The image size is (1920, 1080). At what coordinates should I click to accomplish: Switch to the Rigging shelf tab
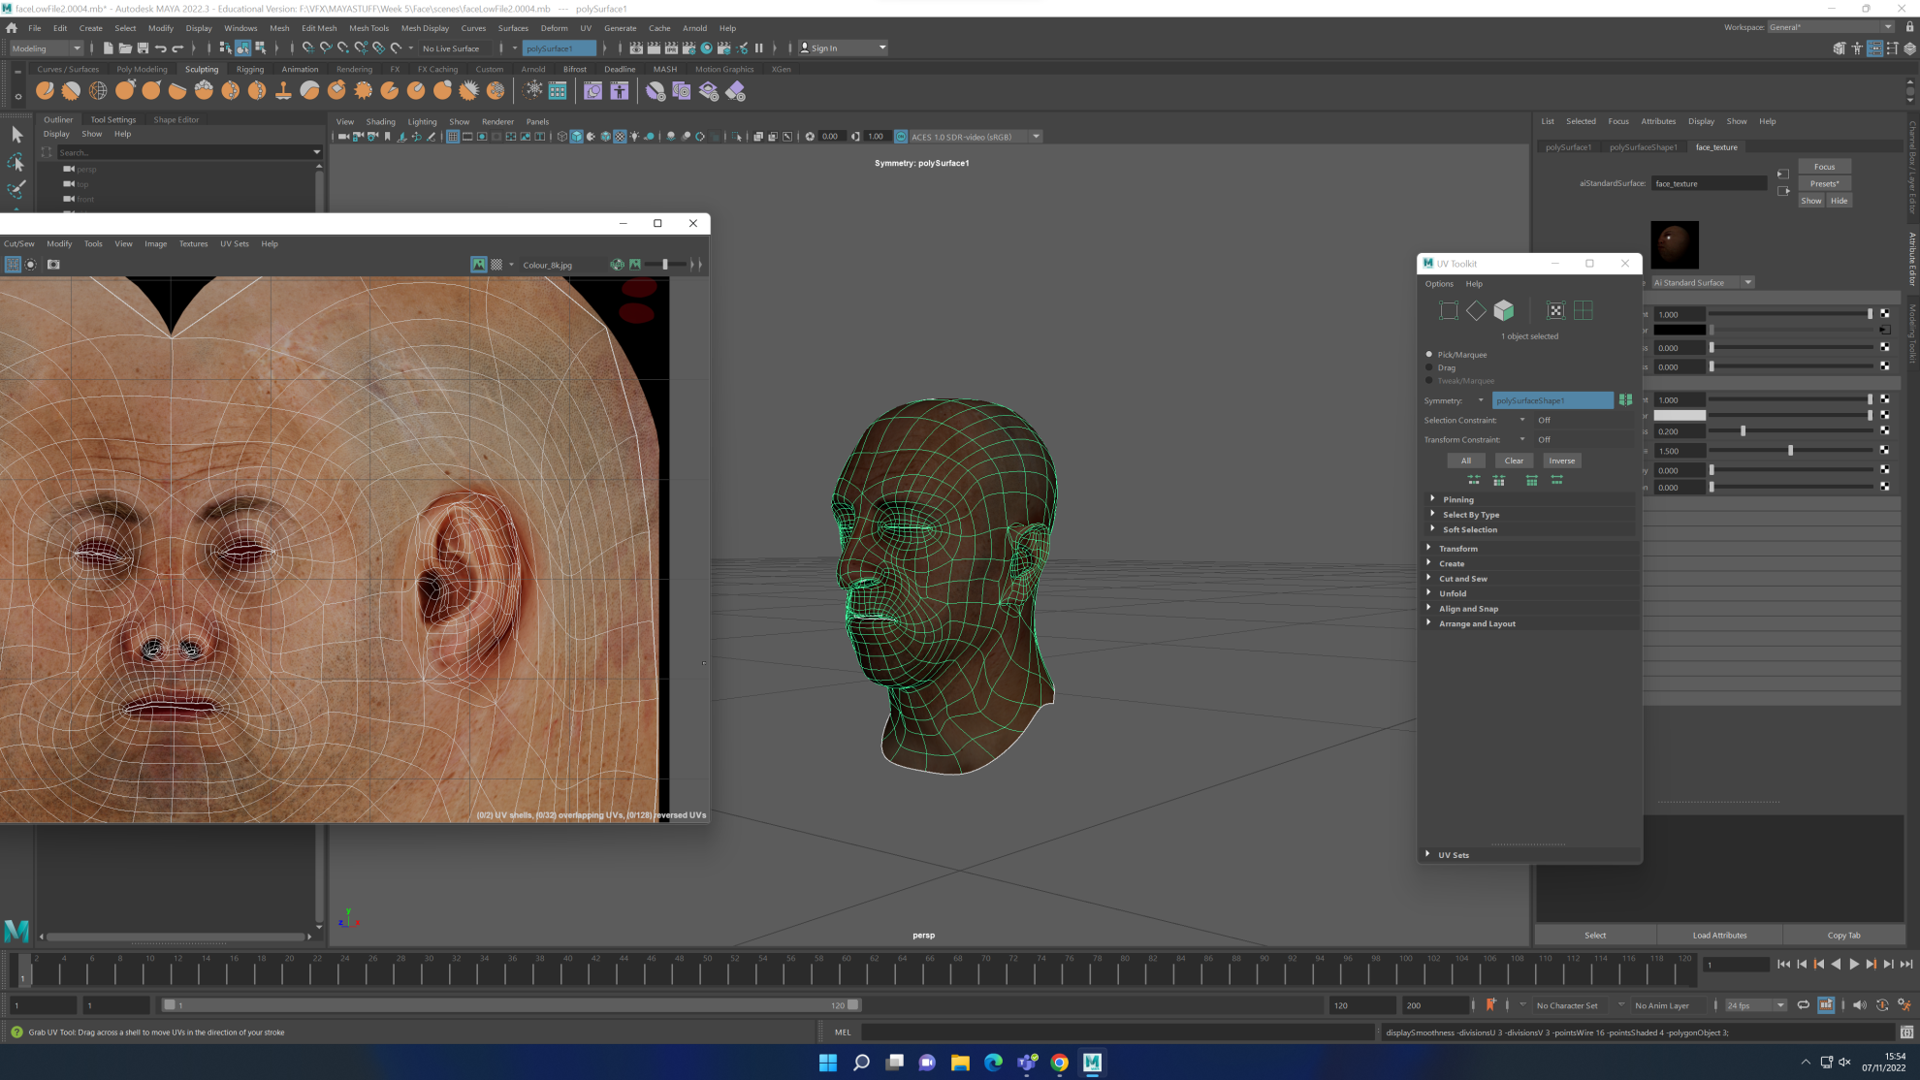pyautogui.click(x=249, y=69)
